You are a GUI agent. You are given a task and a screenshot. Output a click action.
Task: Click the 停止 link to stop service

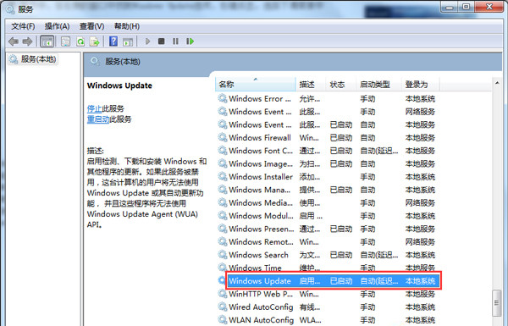[94, 108]
